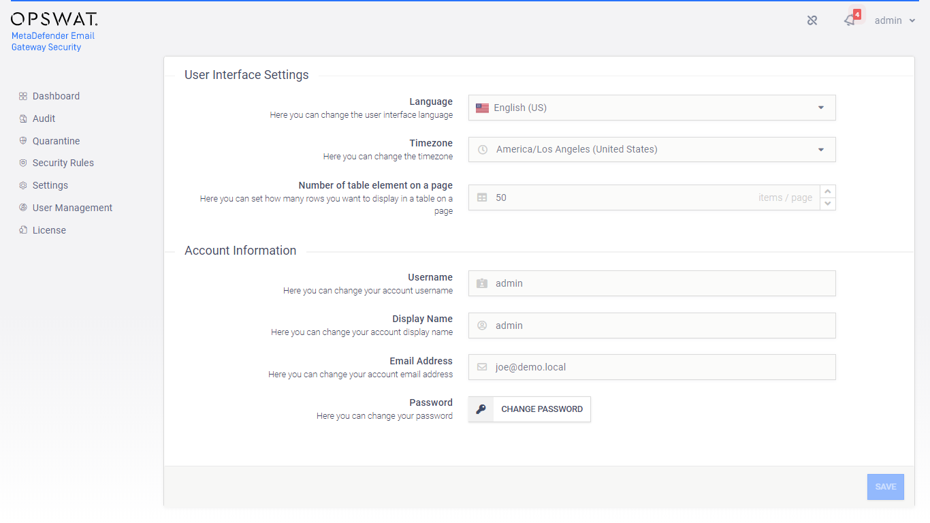Increase items per page with up arrow

pyautogui.click(x=828, y=191)
